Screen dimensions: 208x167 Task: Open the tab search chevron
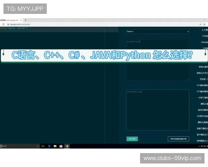[x=205, y=20]
